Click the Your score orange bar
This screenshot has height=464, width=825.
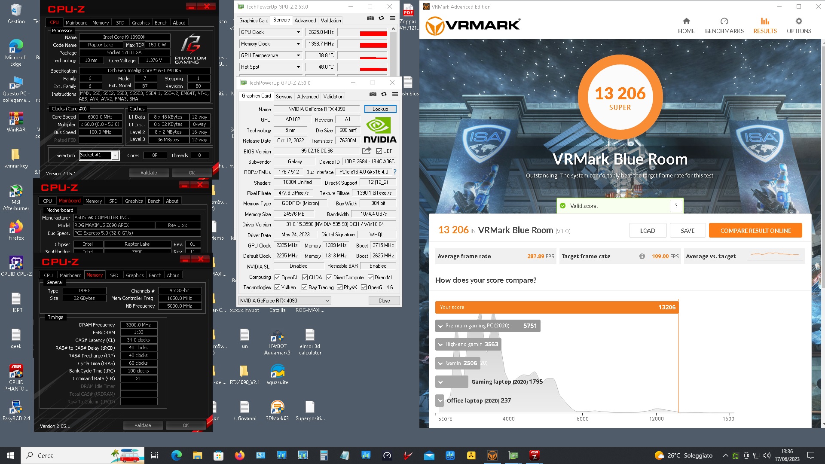pos(557,307)
